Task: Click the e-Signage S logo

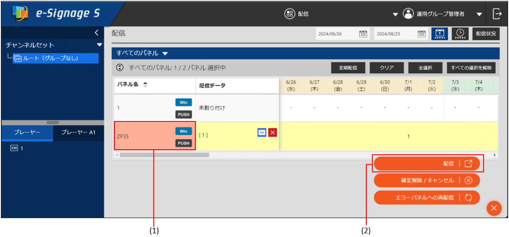Action: tap(56, 13)
